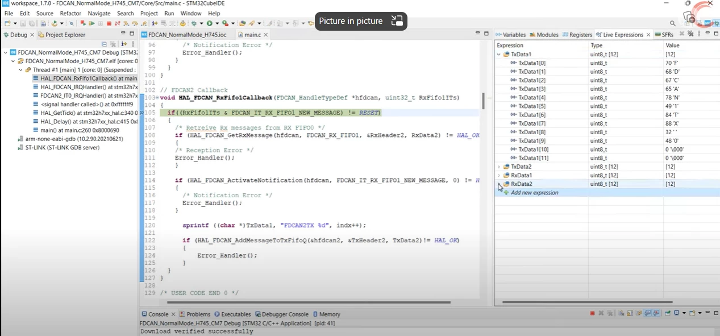This screenshot has width=720, height=336.
Task: Switch to the Registers tab
Action: [577, 35]
